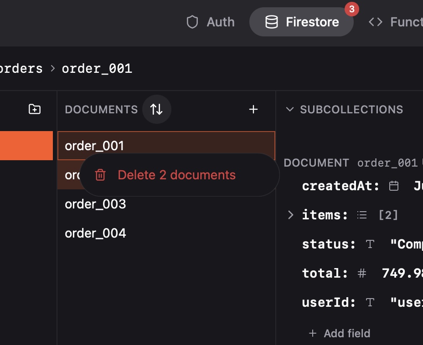Image resolution: width=423 pixels, height=345 pixels.
Task: Click the Add field button
Action: coord(340,334)
